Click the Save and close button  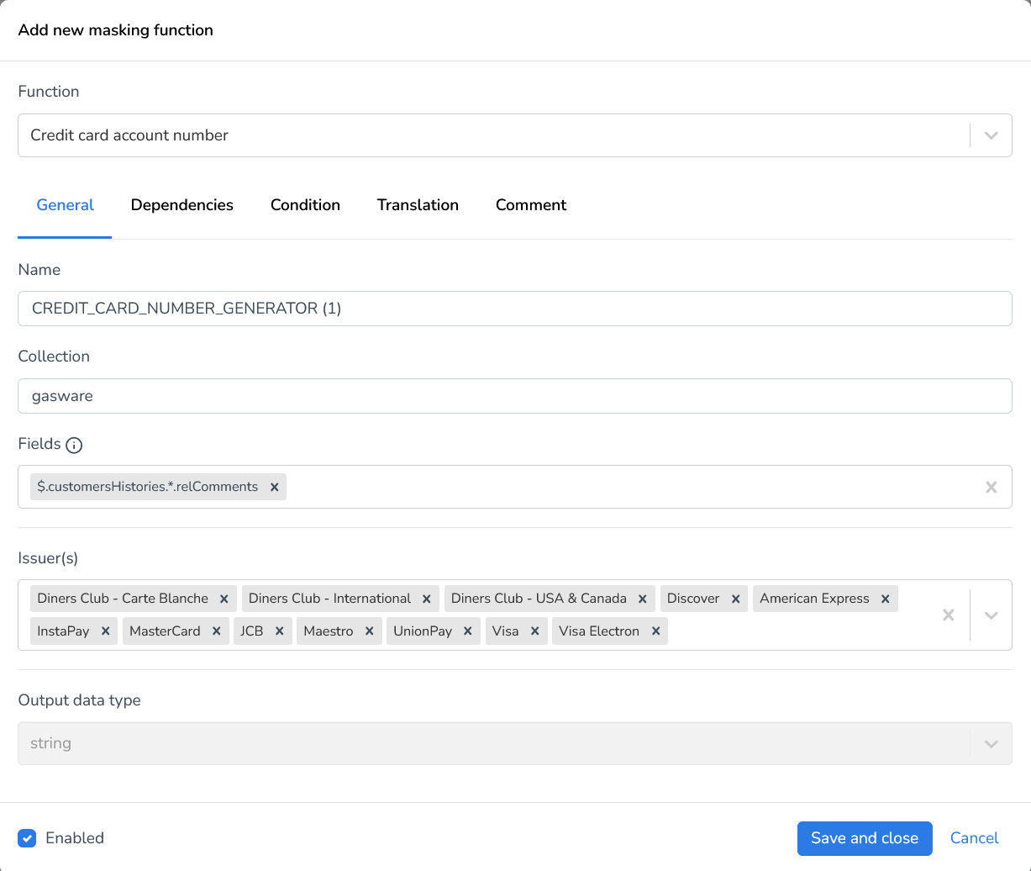(x=865, y=838)
